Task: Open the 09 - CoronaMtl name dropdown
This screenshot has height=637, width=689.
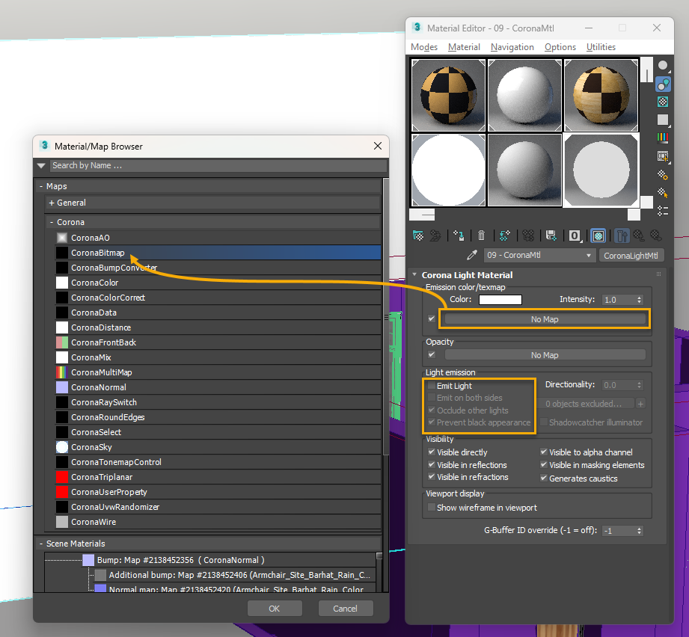Action: (x=539, y=255)
